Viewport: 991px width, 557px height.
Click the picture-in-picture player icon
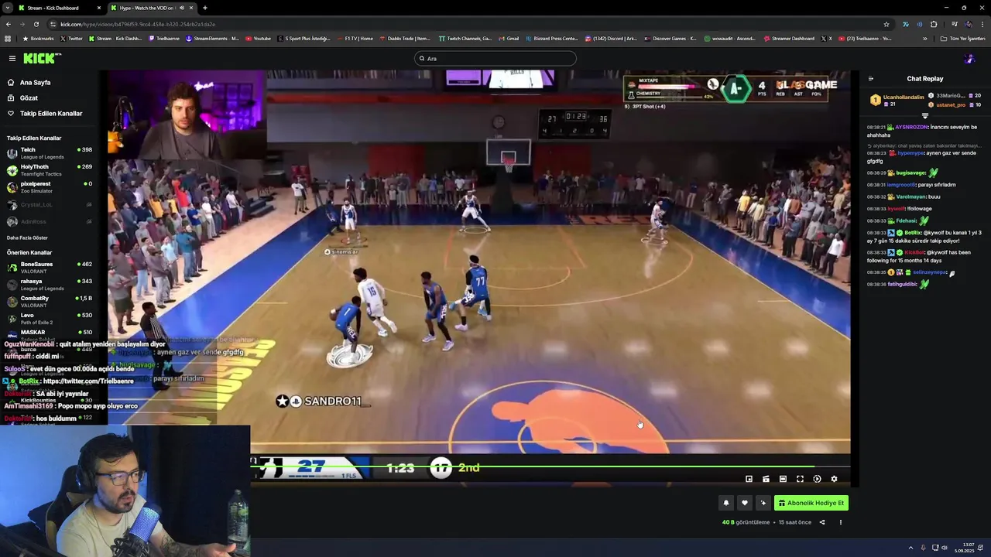(749, 479)
